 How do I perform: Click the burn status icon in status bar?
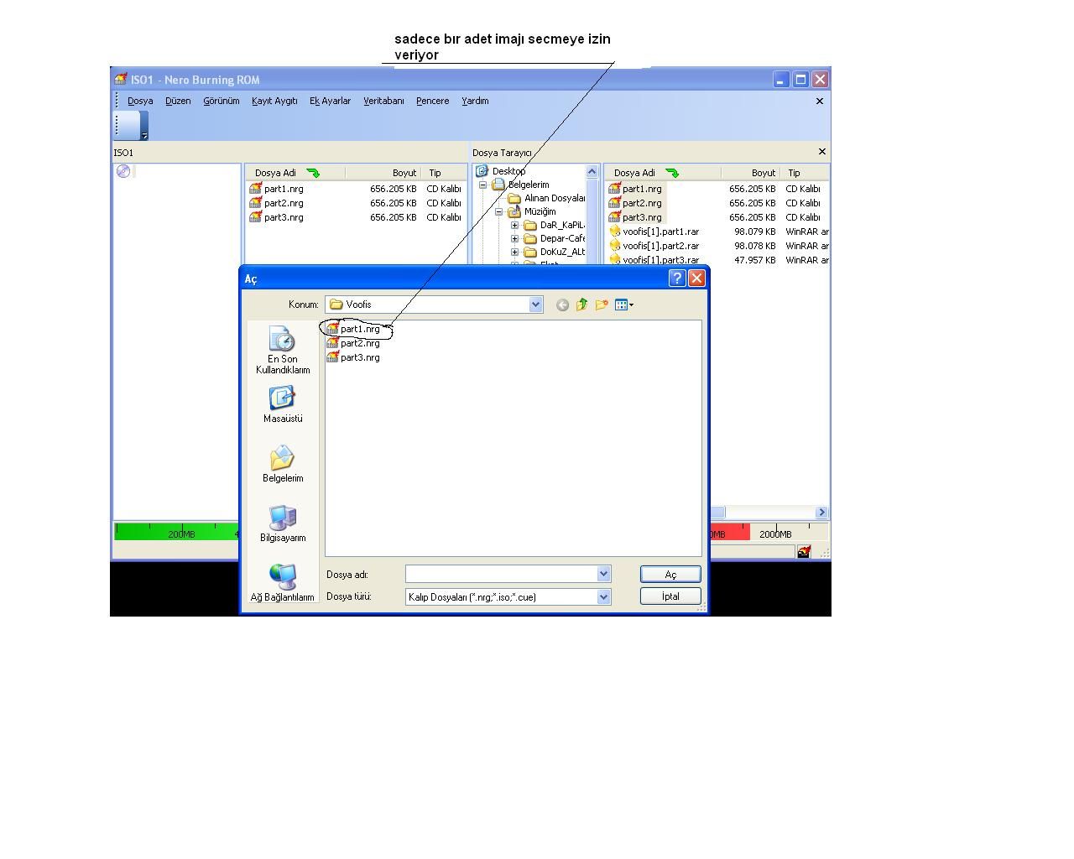804,551
